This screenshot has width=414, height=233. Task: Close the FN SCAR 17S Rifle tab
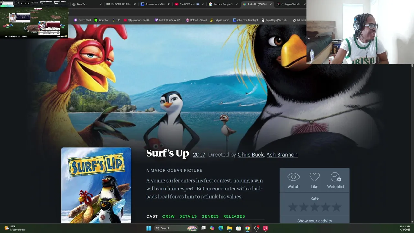click(x=135, y=4)
